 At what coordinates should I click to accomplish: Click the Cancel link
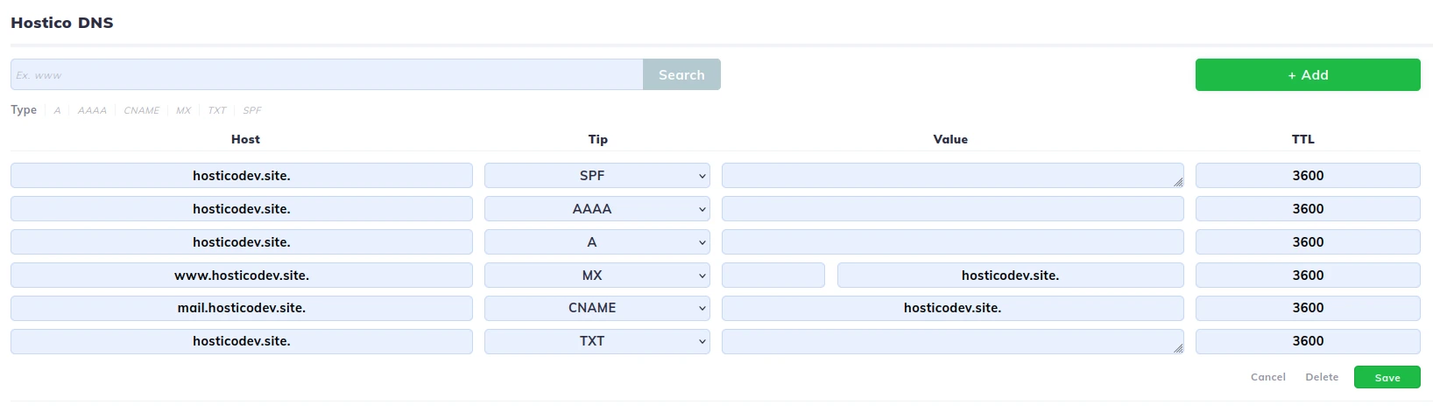pyautogui.click(x=1267, y=377)
